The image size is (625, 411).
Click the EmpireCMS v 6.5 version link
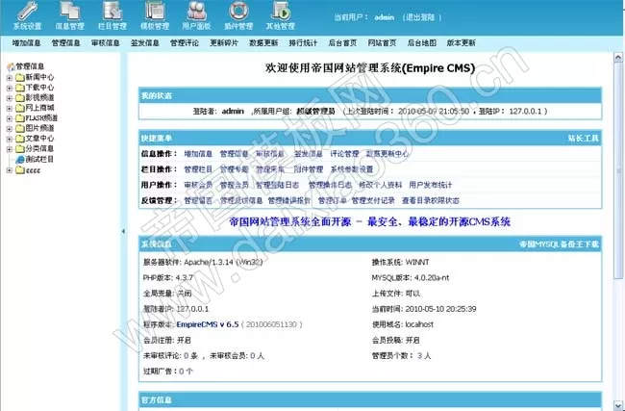[x=208, y=324]
